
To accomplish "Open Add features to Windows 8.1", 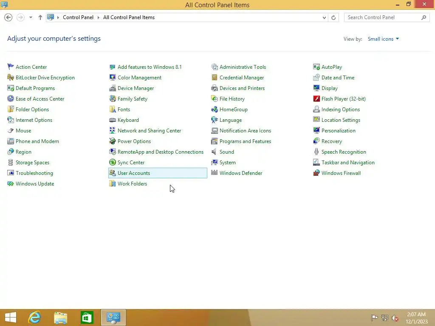I will (150, 67).
